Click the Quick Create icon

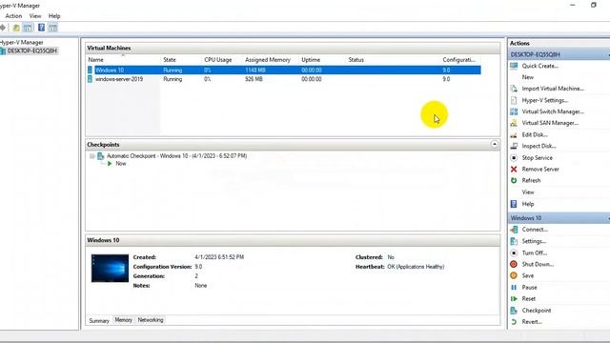click(514, 66)
